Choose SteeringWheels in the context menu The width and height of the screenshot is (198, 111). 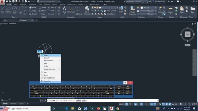pyautogui.click(x=51, y=78)
